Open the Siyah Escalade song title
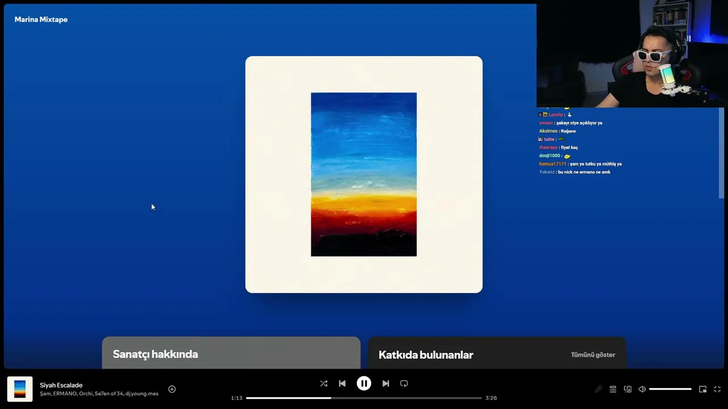The width and height of the screenshot is (728, 409). 61,385
